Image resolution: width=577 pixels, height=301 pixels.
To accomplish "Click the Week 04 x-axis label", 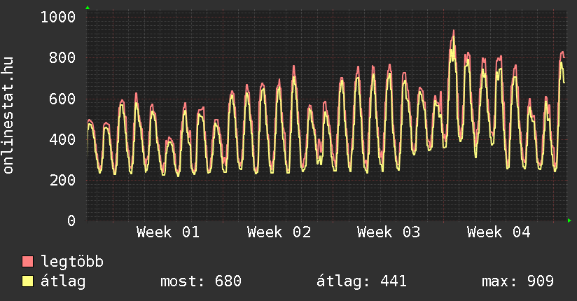I will (499, 232).
